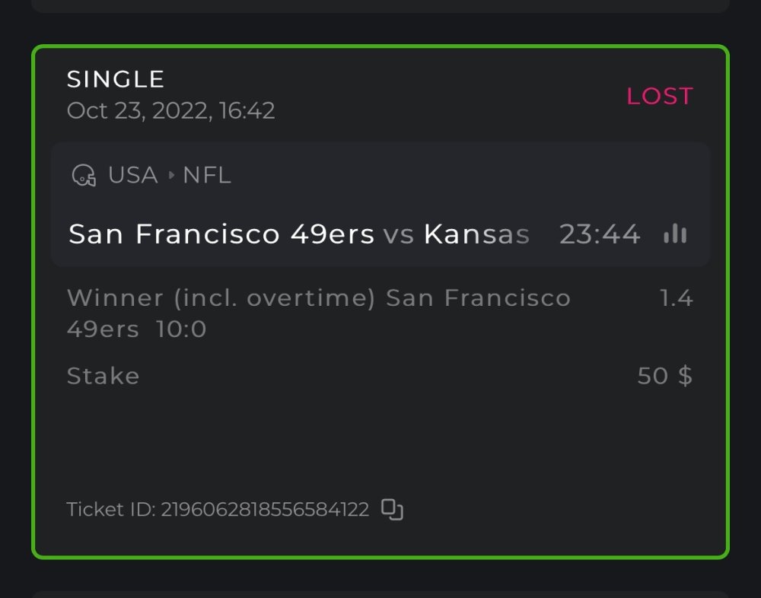The image size is (761, 598).
Task: Click the 'vs' text in the match title
Action: tap(399, 234)
